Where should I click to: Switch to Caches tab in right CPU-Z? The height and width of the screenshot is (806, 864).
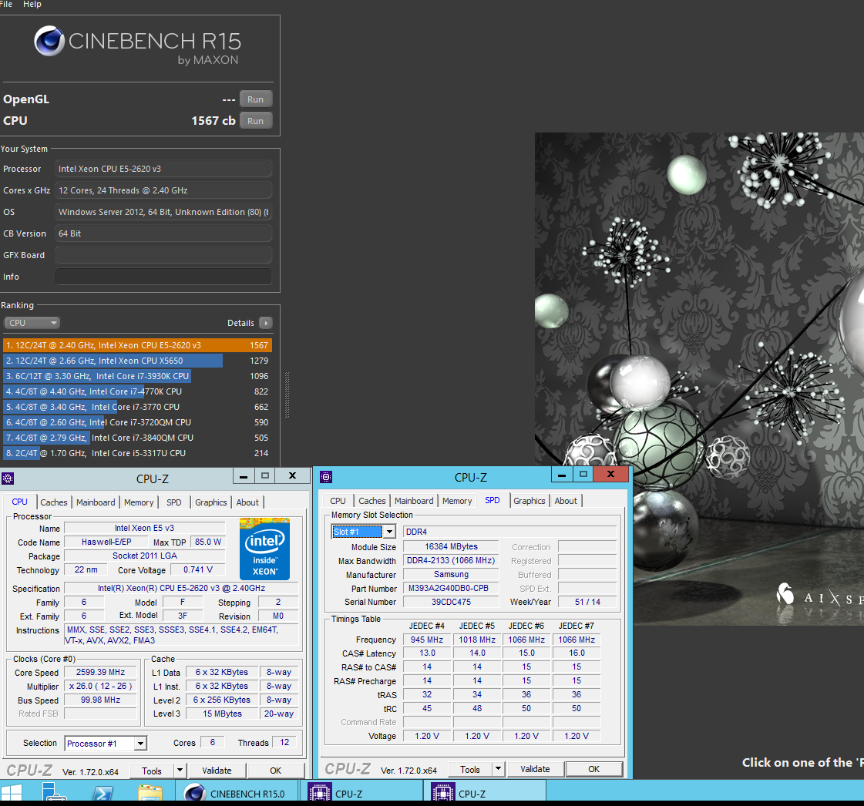pyautogui.click(x=372, y=501)
